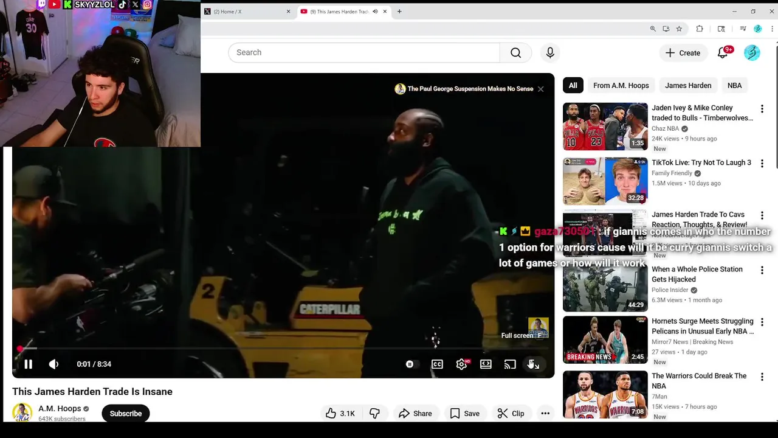778x438 pixels.
Task: Open Jaden Ivey & Mike Conley thumbnail
Action: point(605,127)
